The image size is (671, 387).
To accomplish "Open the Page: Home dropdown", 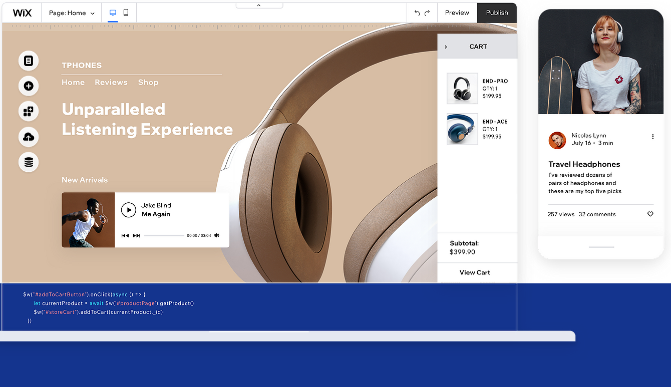I will pyautogui.click(x=72, y=13).
